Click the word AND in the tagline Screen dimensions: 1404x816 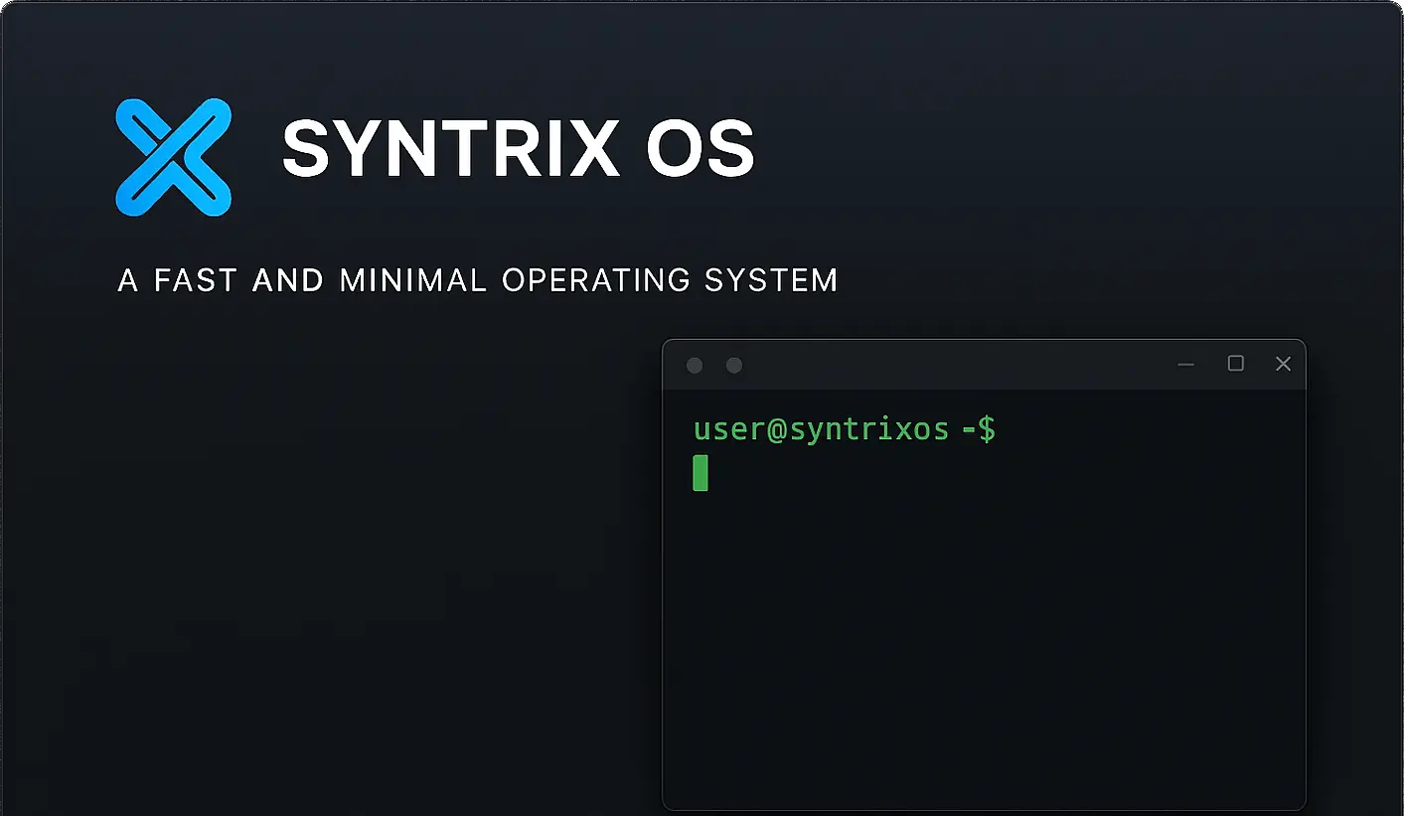tap(288, 280)
